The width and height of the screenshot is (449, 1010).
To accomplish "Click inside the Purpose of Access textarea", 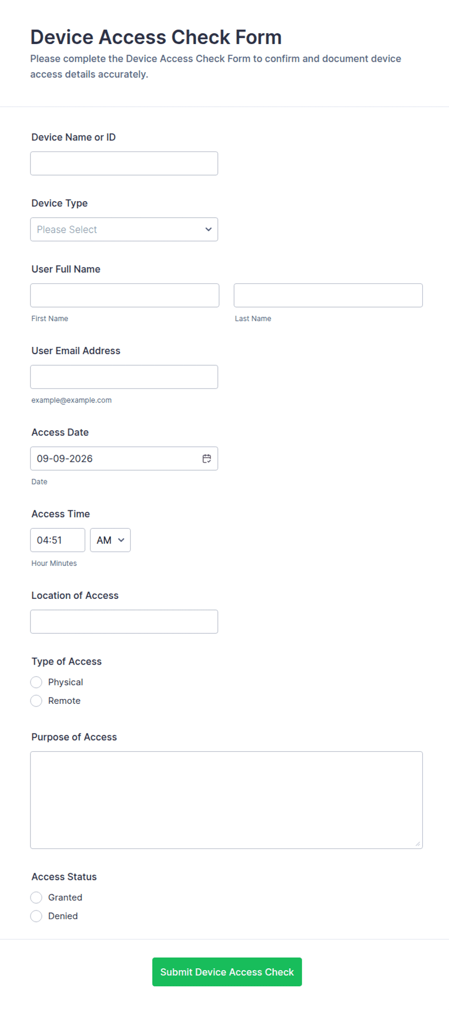I will [x=226, y=800].
